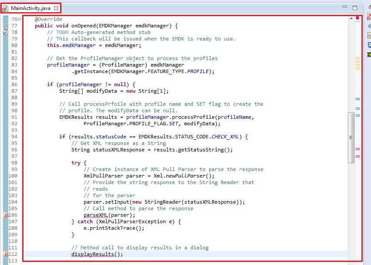The image size is (371, 265).
Task: Click the error quick-fix marker on line 106
Action: [6, 215]
